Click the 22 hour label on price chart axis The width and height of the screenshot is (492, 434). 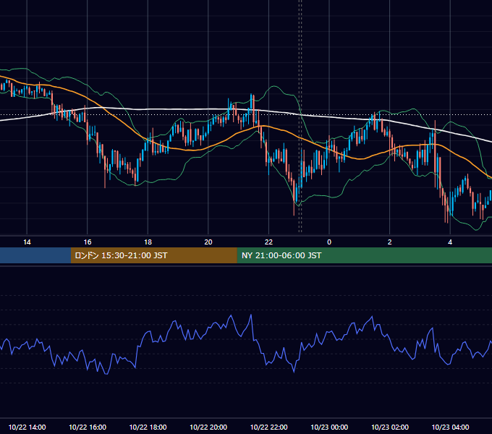coord(268,242)
